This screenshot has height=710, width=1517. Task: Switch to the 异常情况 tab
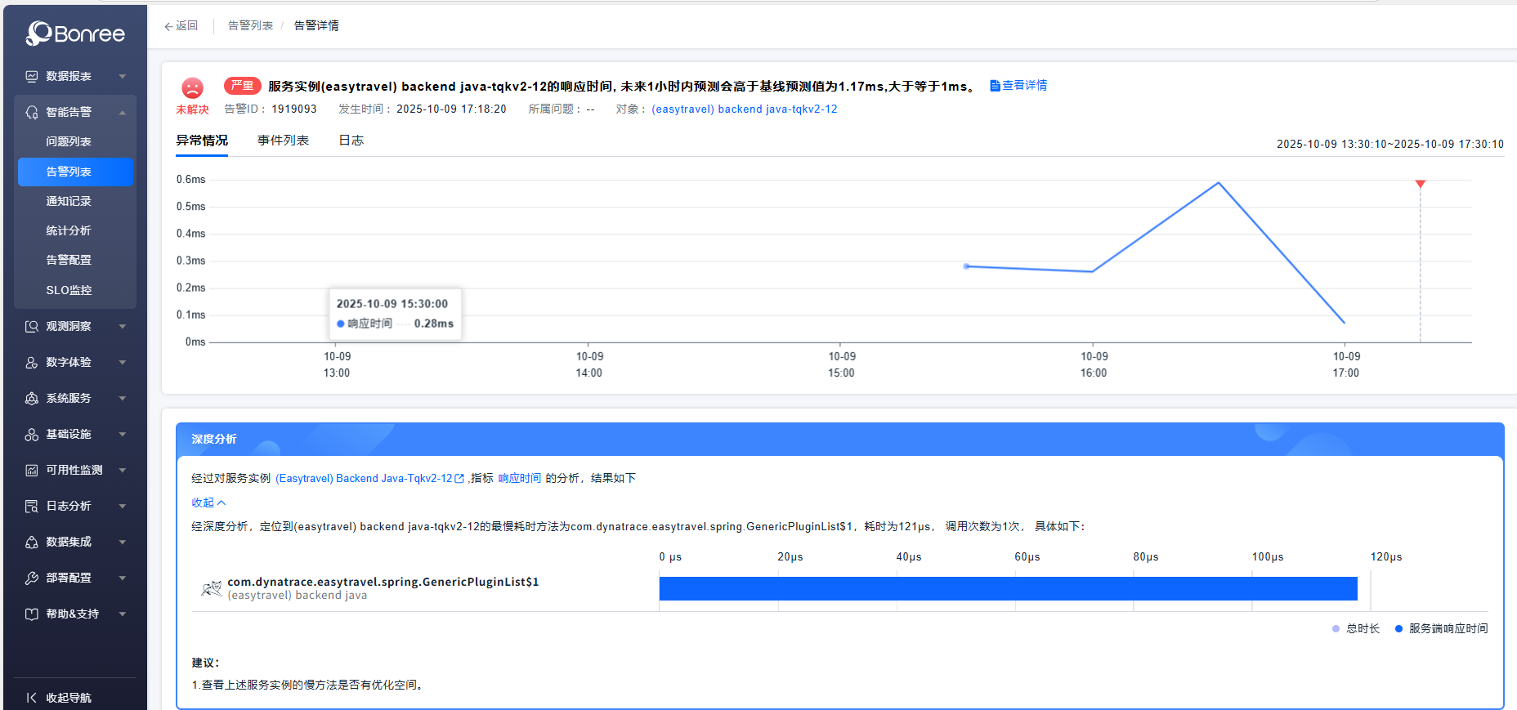(202, 141)
